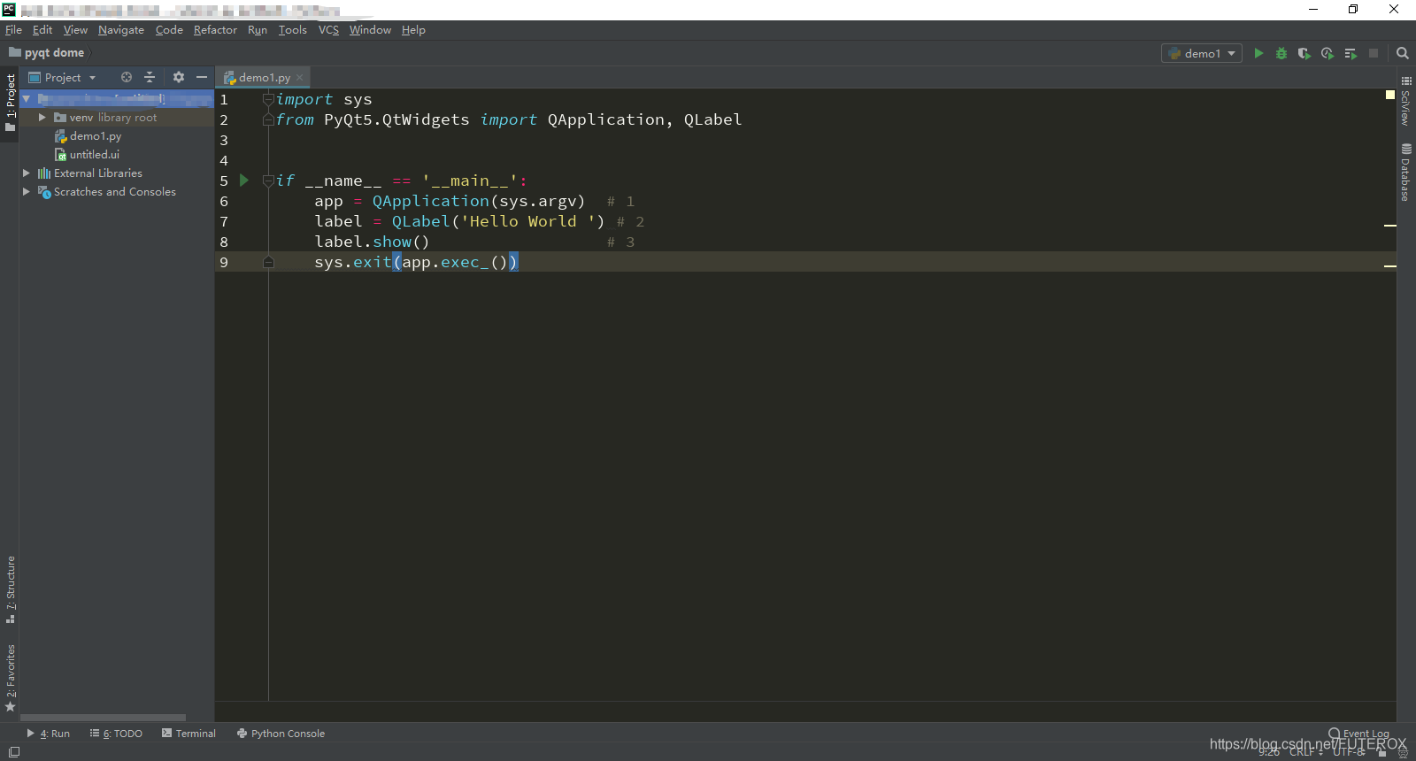Open the Tools menu

[x=292, y=30]
